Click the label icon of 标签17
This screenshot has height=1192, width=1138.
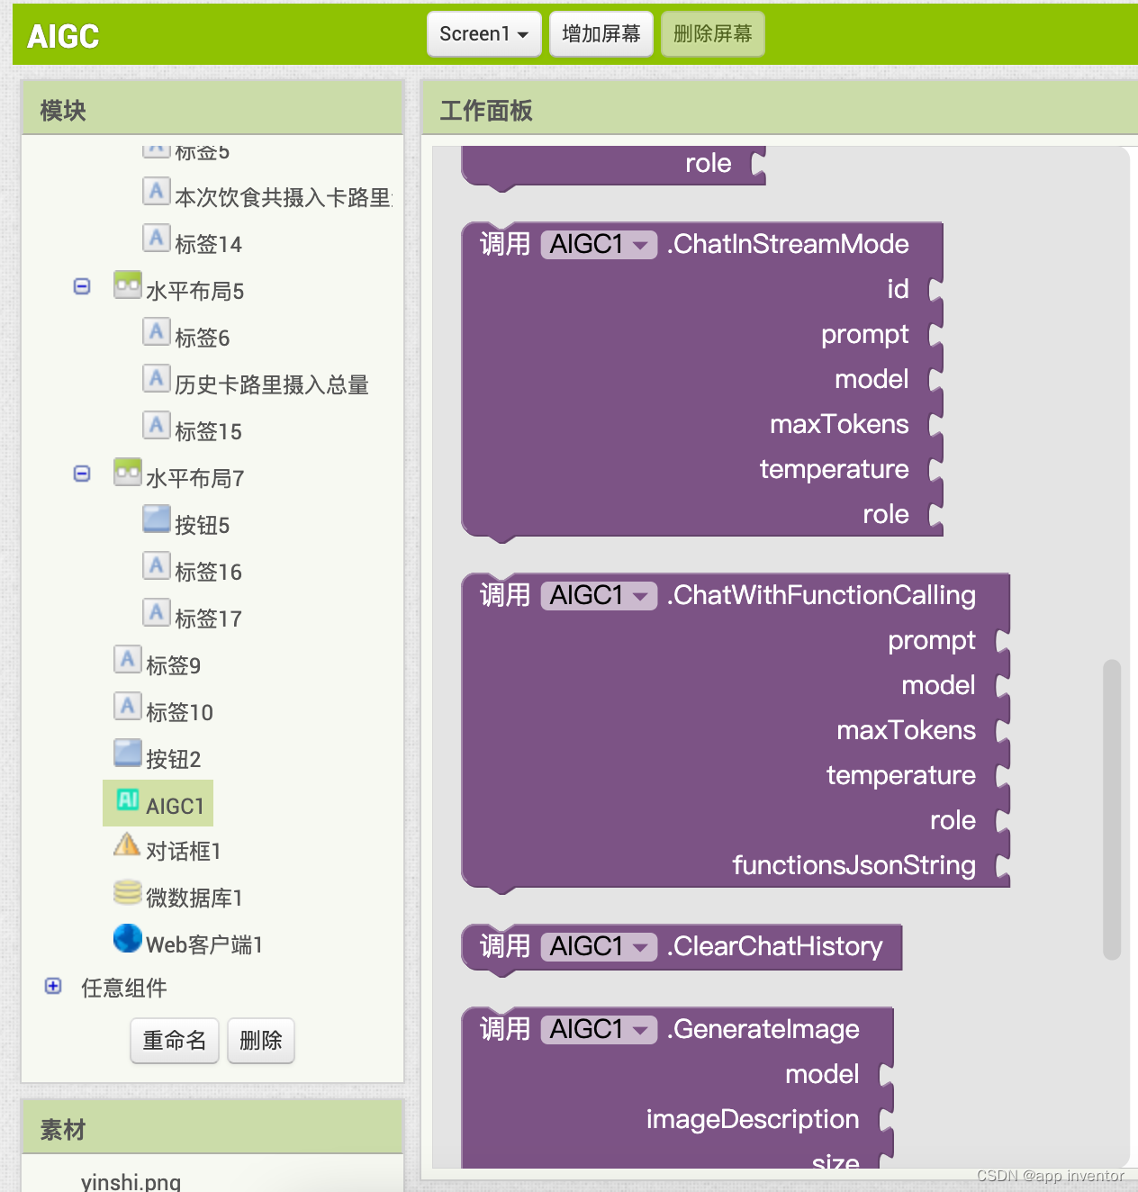click(x=157, y=612)
